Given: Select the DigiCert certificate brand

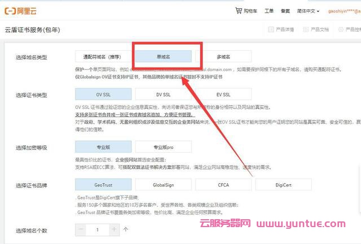Looking at the screenshot, I should pos(283,184).
